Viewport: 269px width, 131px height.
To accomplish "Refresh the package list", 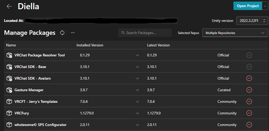I will [62, 33].
